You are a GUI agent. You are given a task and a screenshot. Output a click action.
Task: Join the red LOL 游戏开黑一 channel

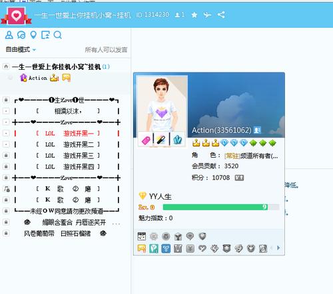(x=67, y=133)
